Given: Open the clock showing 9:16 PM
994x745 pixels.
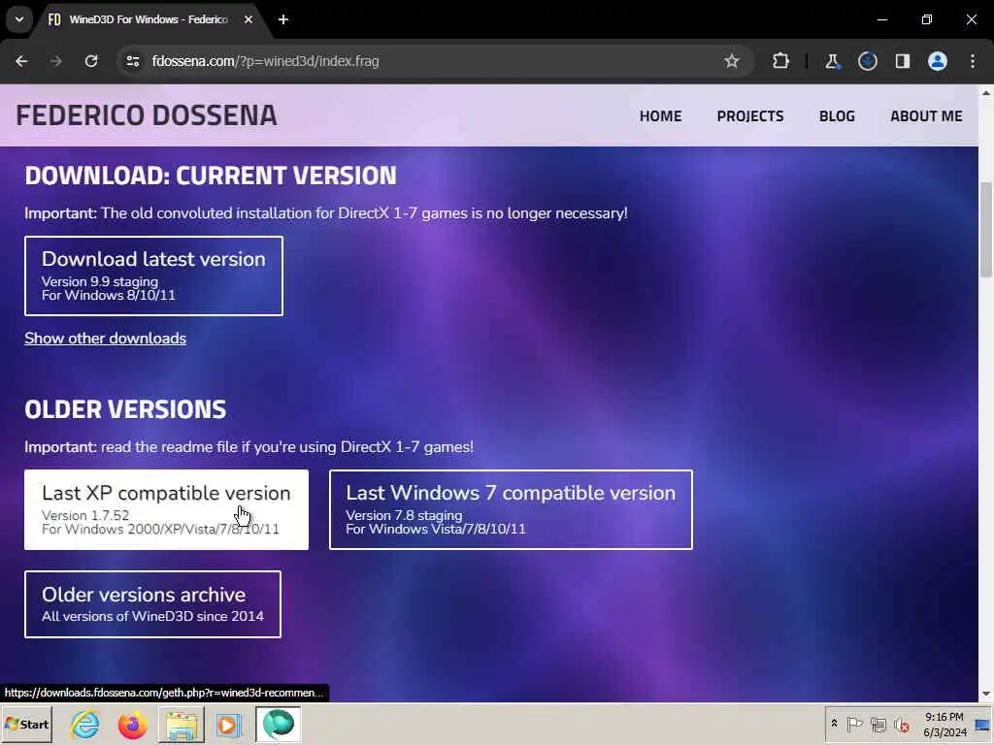Looking at the screenshot, I should tap(944, 724).
